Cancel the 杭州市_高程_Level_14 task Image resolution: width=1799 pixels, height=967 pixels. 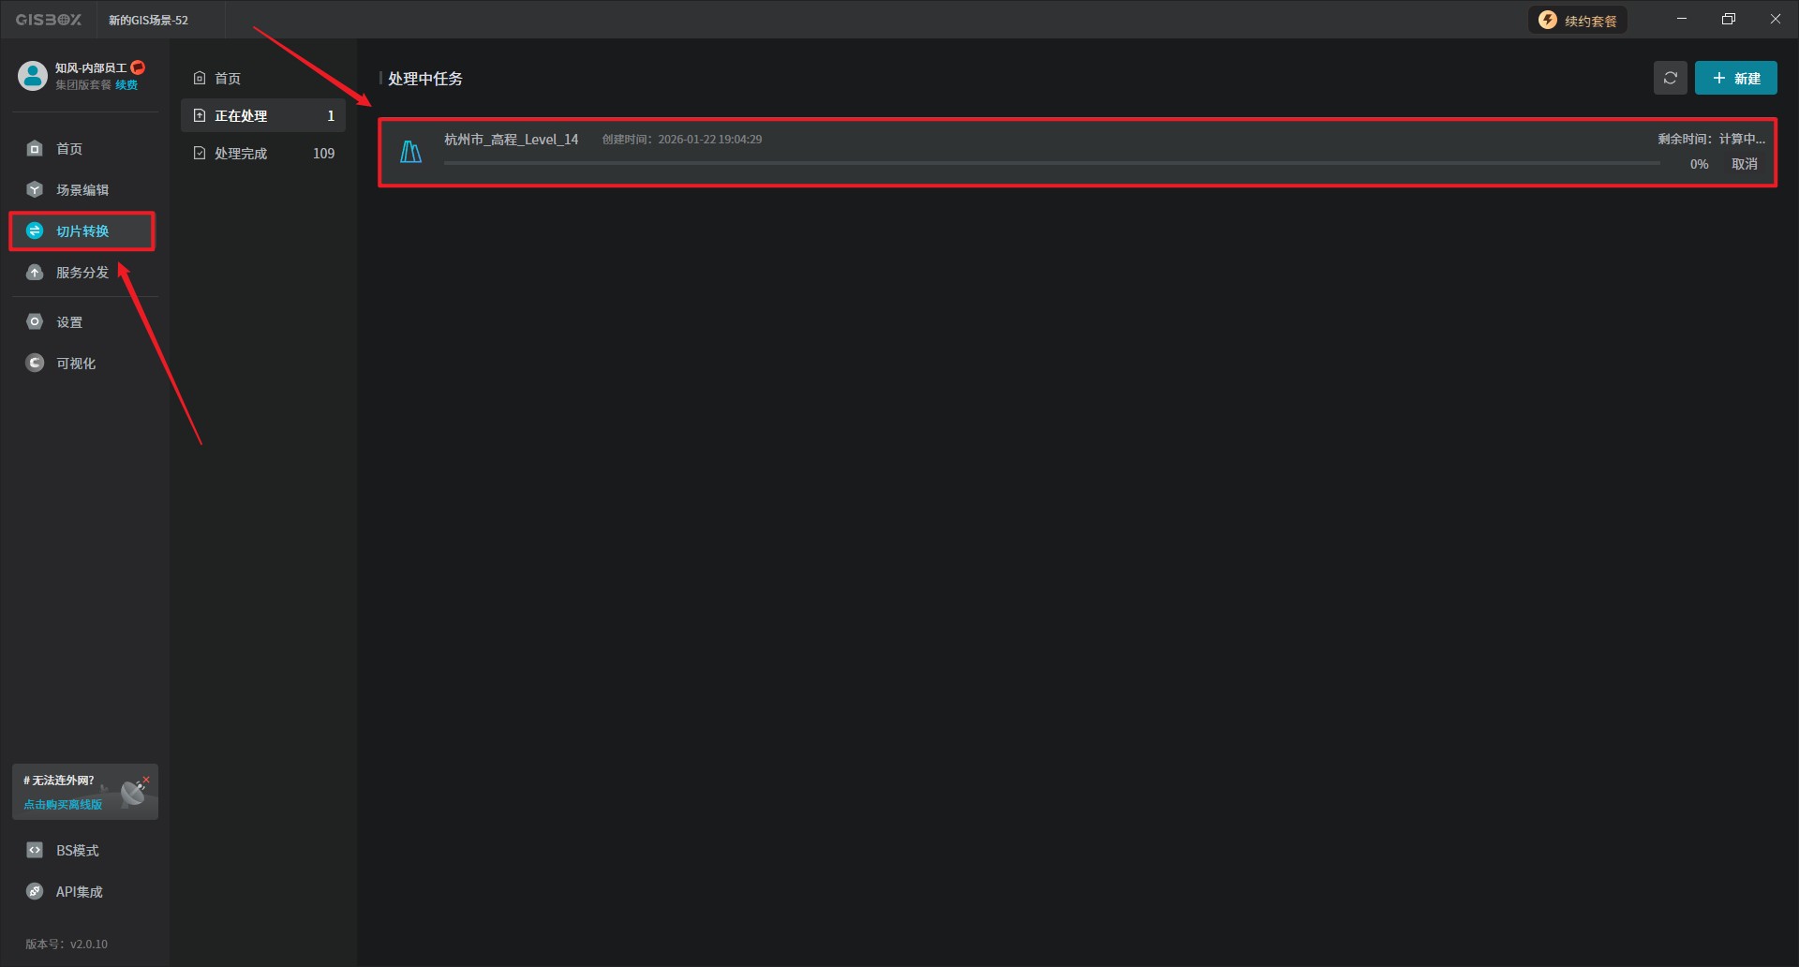(1744, 165)
